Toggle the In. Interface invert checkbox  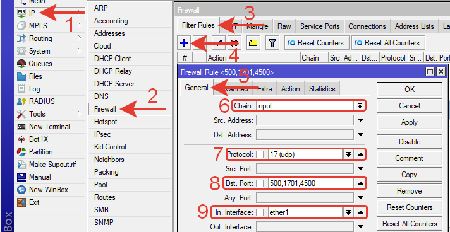coord(260,212)
